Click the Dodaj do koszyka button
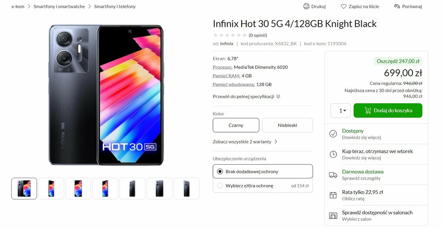Image resolution: width=444 pixels, height=229 pixels. [388, 111]
